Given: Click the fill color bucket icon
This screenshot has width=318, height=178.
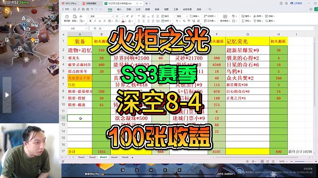Looking at the screenshot, I should tap(116, 21).
